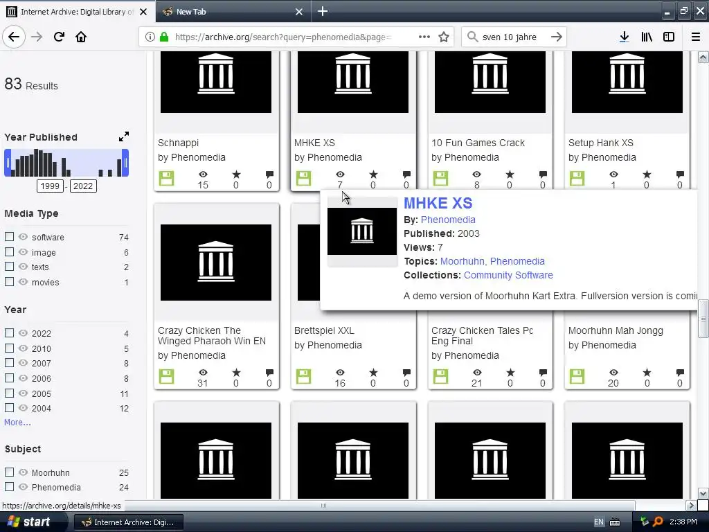709x532 pixels.
Task: Switch to the New Tab tab
Action: click(233, 11)
